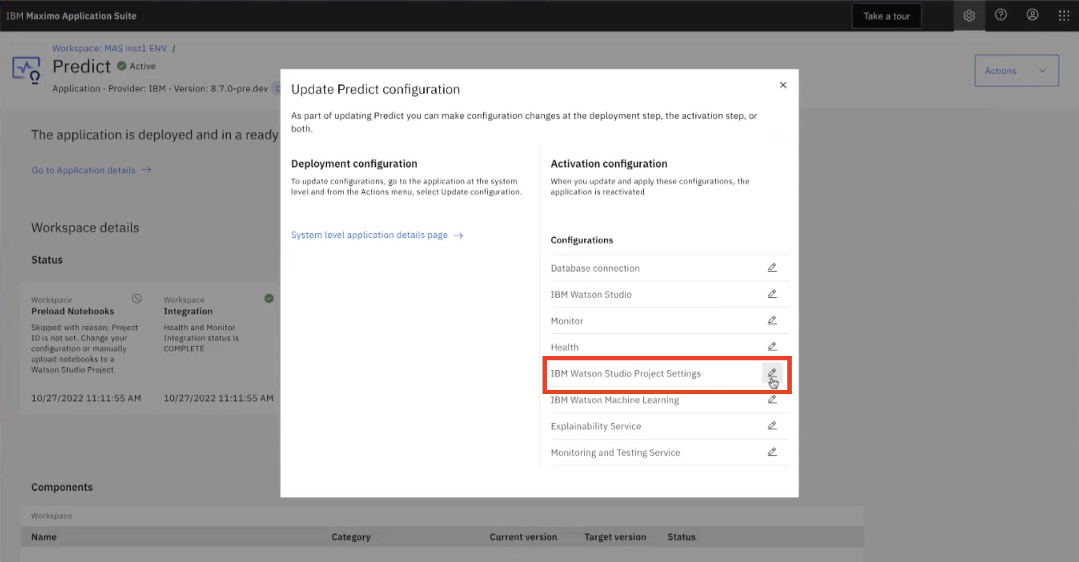Click the Preload Notebooks card title
The image size is (1079, 562).
72,311
